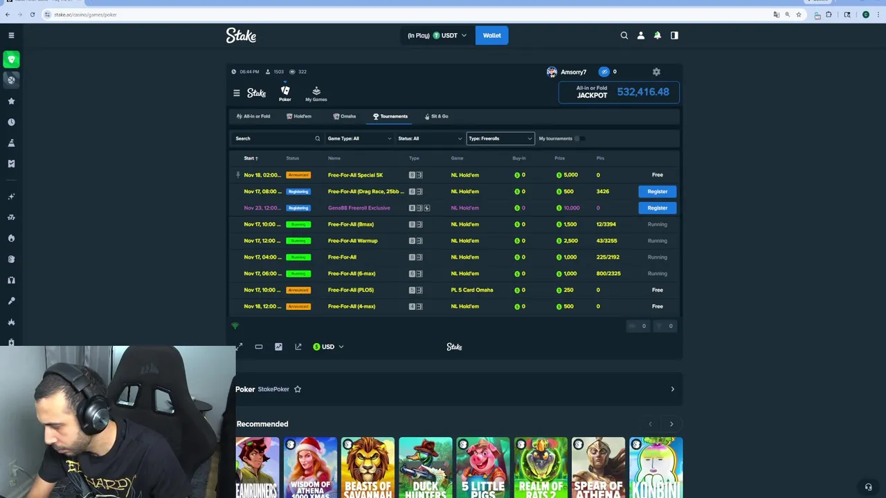Click next arrow in Recommended carousel
The image size is (886, 498).
[671, 424]
